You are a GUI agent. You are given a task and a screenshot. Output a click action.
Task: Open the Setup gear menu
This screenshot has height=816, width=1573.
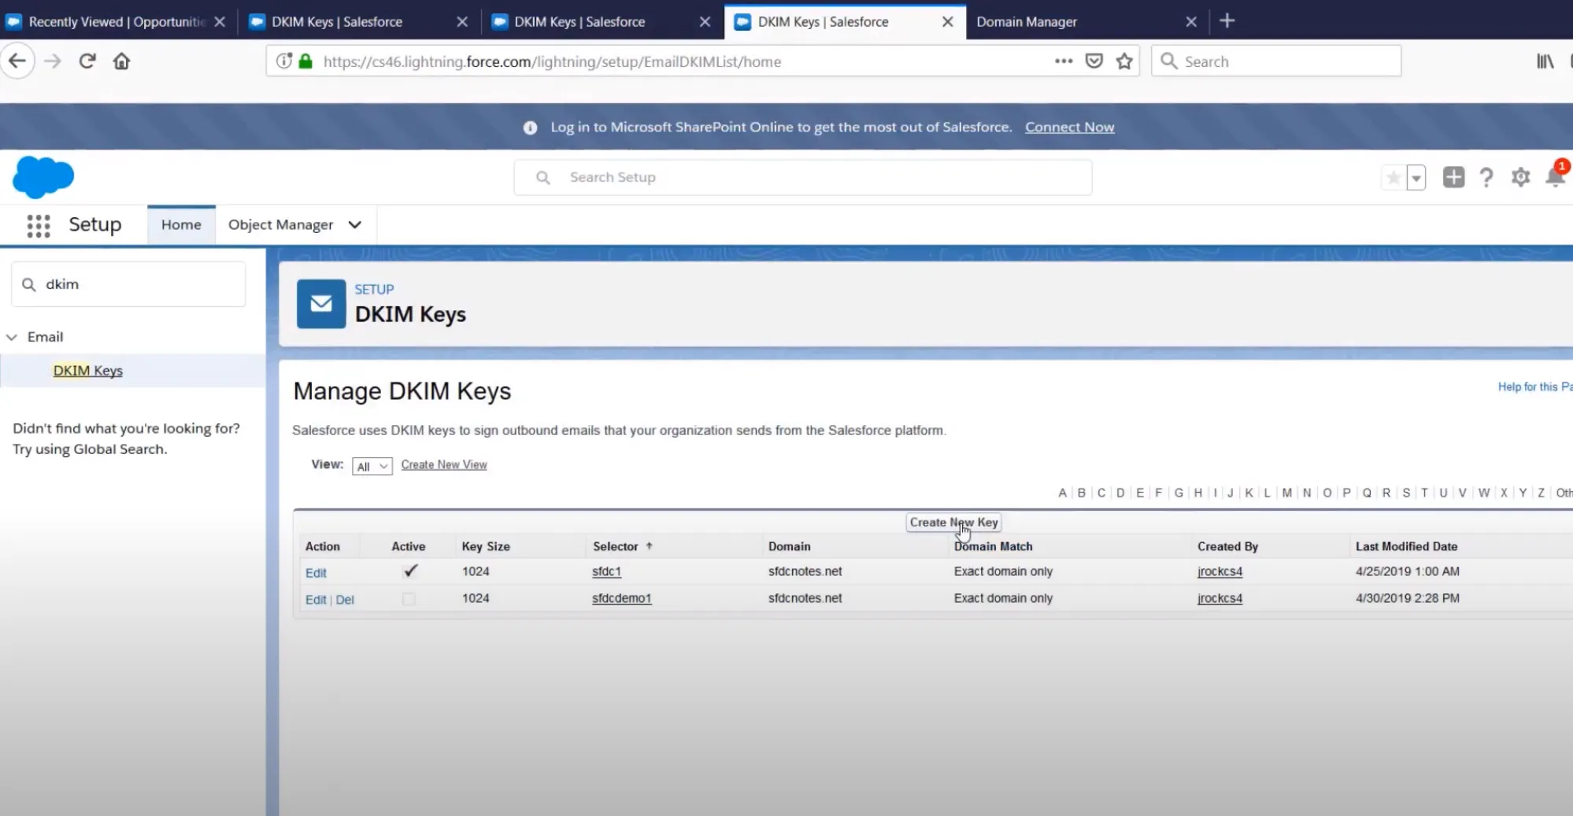pyautogui.click(x=1520, y=178)
